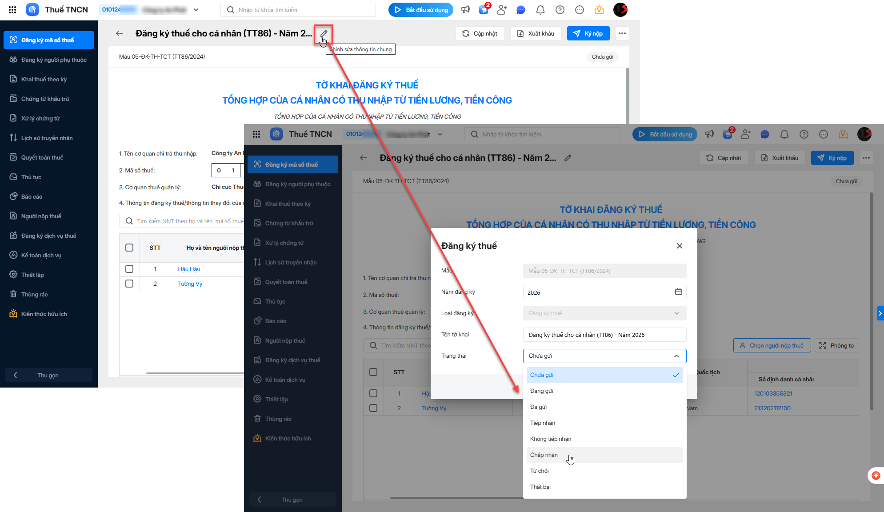Close the Đăng ký thuế dialog
884x512 pixels.
(679, 246)
